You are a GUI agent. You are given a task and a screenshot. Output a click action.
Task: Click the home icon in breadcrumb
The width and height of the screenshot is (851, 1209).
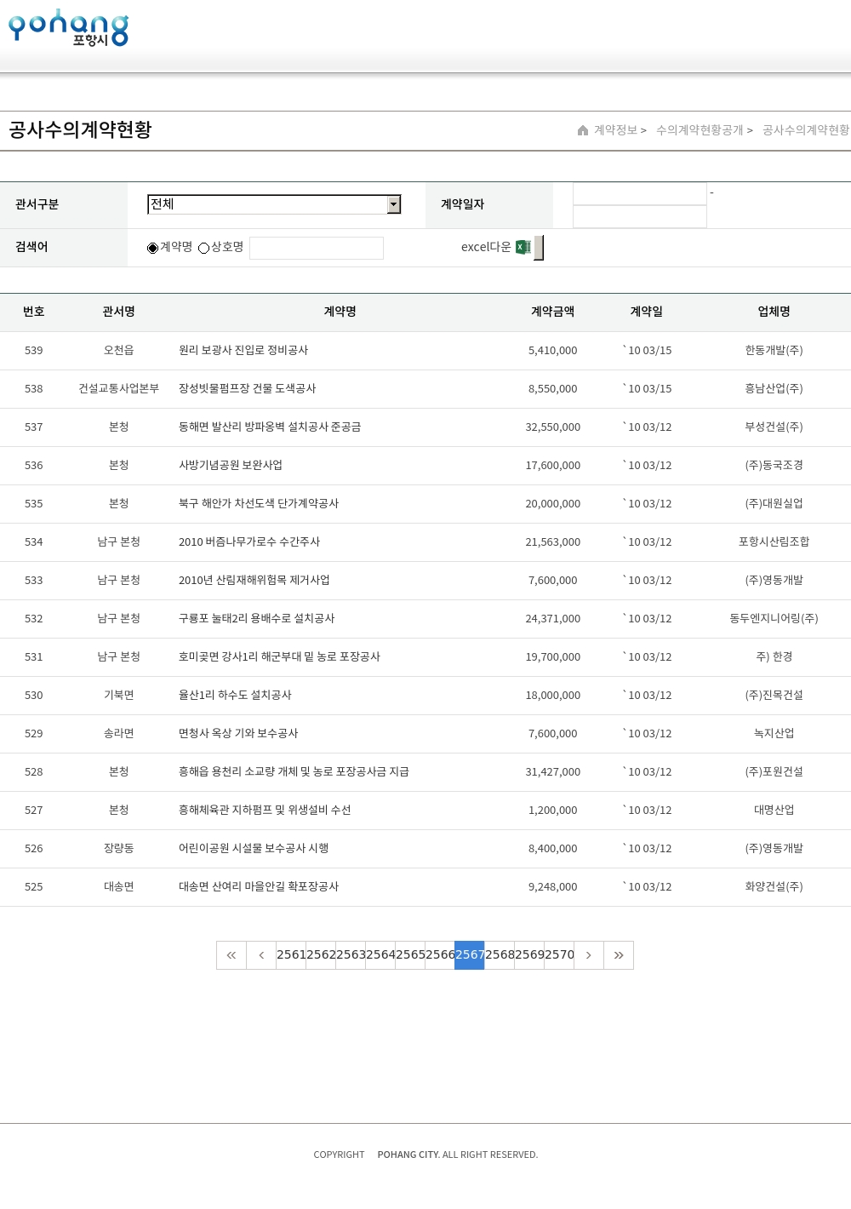point(583,130)
